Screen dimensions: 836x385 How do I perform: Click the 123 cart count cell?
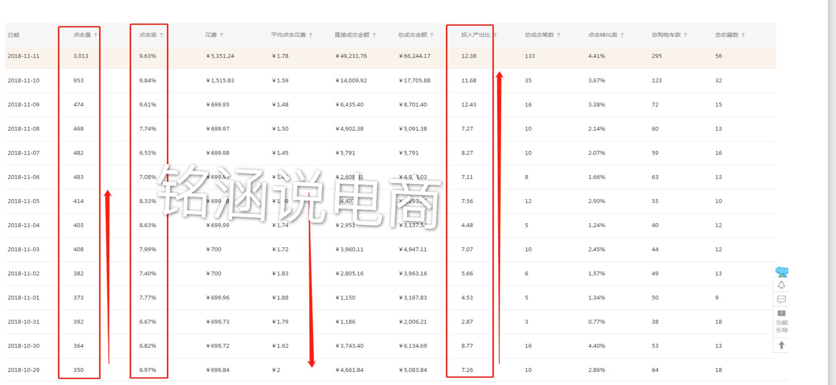656,81
